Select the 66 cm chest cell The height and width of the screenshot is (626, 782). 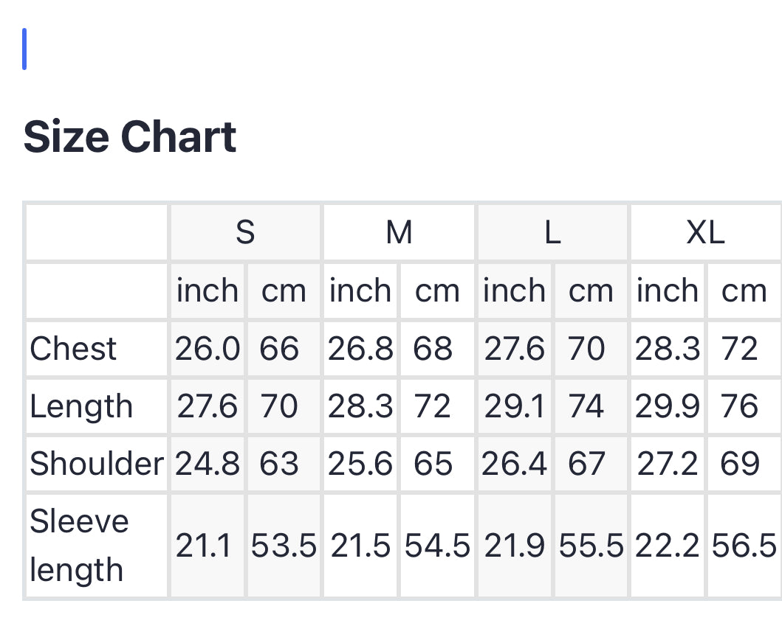point(279,348)
